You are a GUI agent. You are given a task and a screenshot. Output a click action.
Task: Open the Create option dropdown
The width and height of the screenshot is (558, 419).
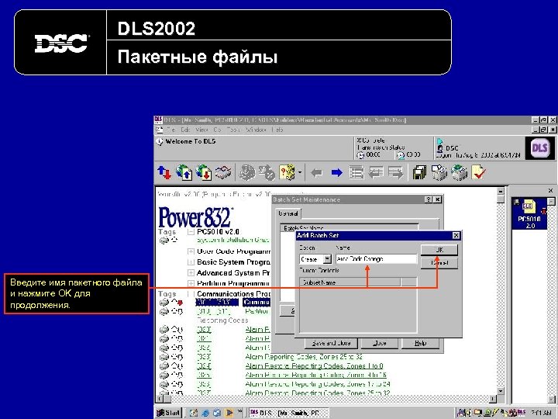click(x=327, y=259)
